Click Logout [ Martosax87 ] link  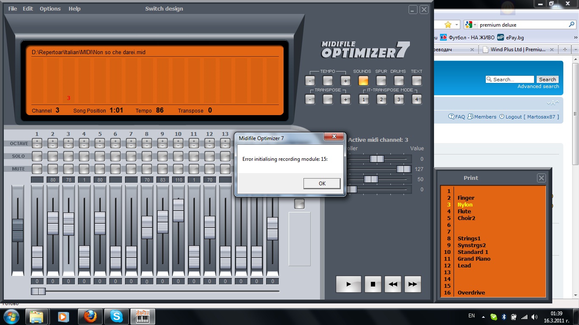click(x=529, y=117)
